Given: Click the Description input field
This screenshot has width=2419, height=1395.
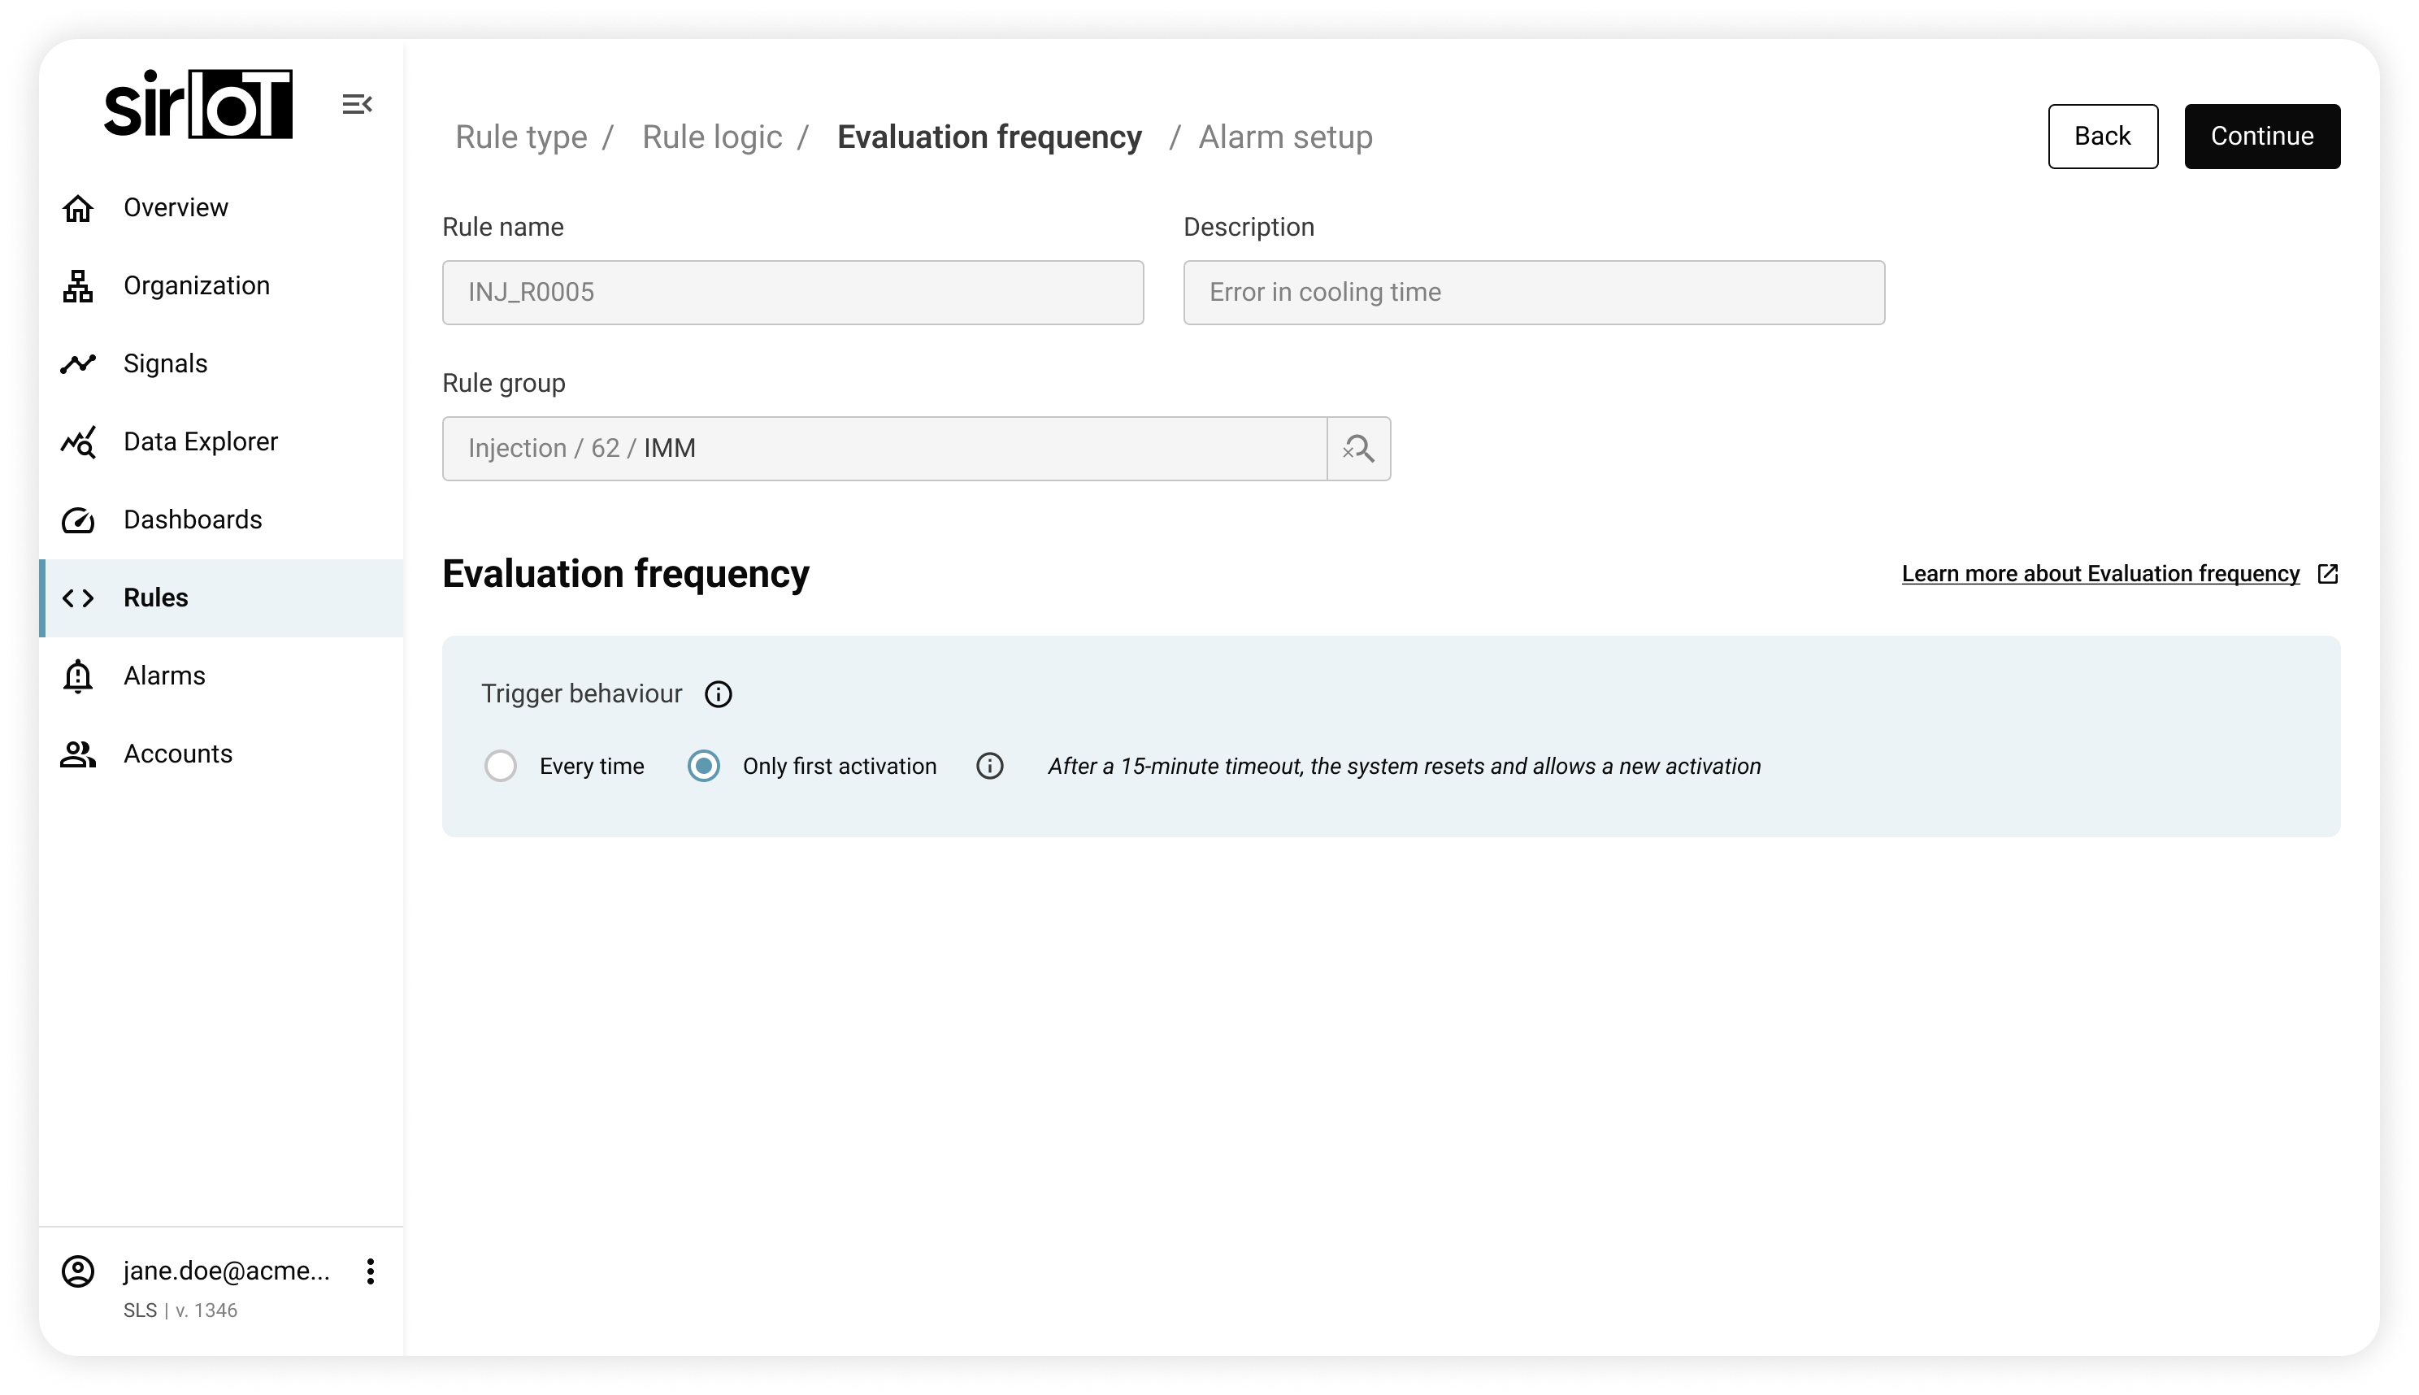Looking at the screenshot, I should tap(1533, 292).
